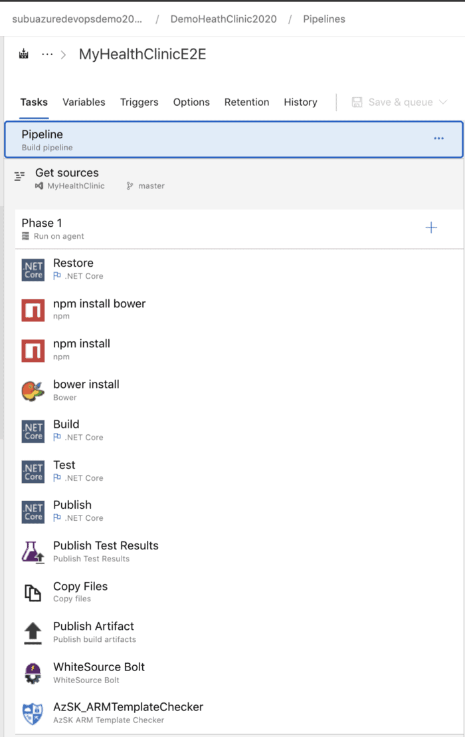465x737 pixels.
Task: Select the Test task name
Action: coord(64,465)
